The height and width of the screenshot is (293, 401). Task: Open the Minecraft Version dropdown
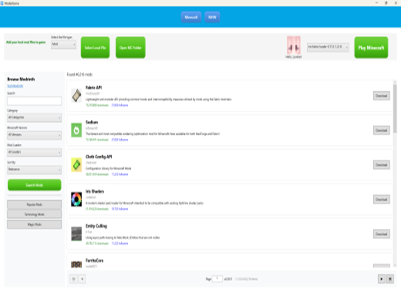click(34, 135)
